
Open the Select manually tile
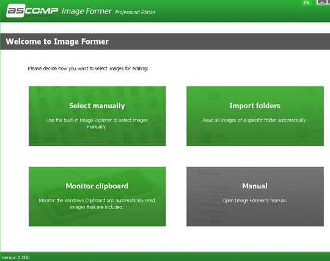pyautogui.click(x=97, y=116)
